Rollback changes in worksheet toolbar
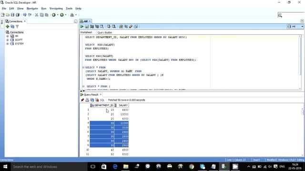The height and width of the screenshot is (171, 305). click(x=114, y=27)
